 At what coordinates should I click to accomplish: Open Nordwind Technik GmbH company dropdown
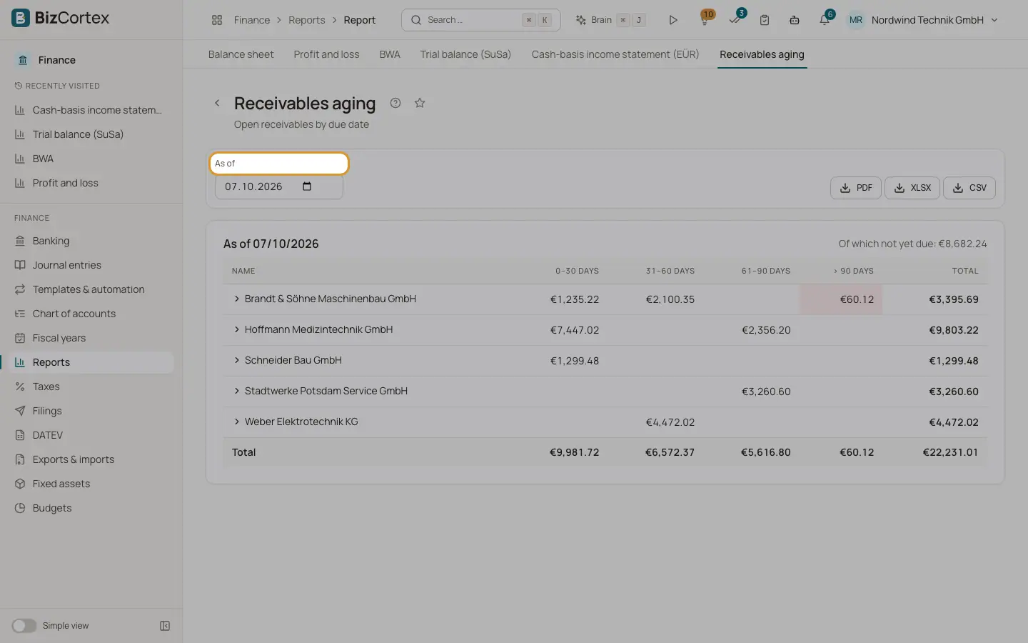tap(922, 20)
